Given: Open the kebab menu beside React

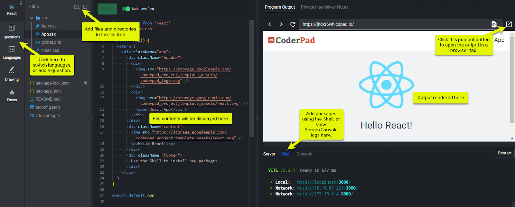Looking at the screenshot, I should tap(21, 4).
